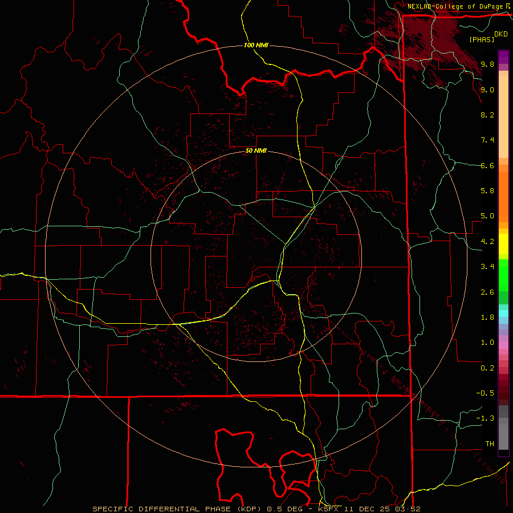Pick the pink band on the color bar
The width and height of the screenshot is (513, 513).
click(503, 345)
